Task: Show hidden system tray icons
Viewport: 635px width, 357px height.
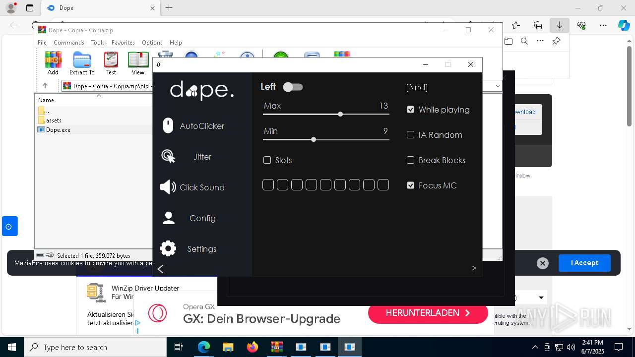Action: [x=535, y=347]
